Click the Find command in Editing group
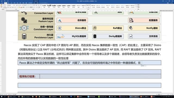This screenshot has width=174, height=98. [x=138, y=5]
